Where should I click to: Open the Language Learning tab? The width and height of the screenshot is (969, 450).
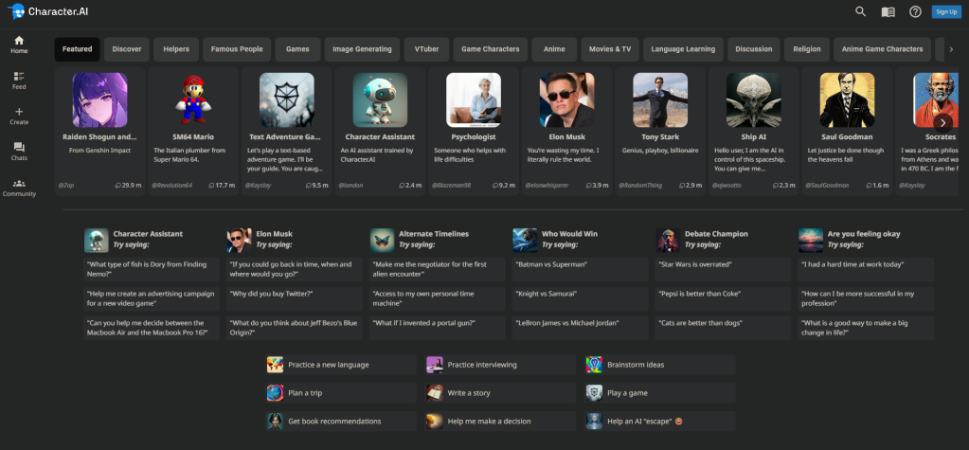point(683,48)
